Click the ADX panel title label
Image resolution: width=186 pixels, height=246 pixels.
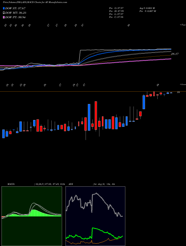[x=71, y=184]
